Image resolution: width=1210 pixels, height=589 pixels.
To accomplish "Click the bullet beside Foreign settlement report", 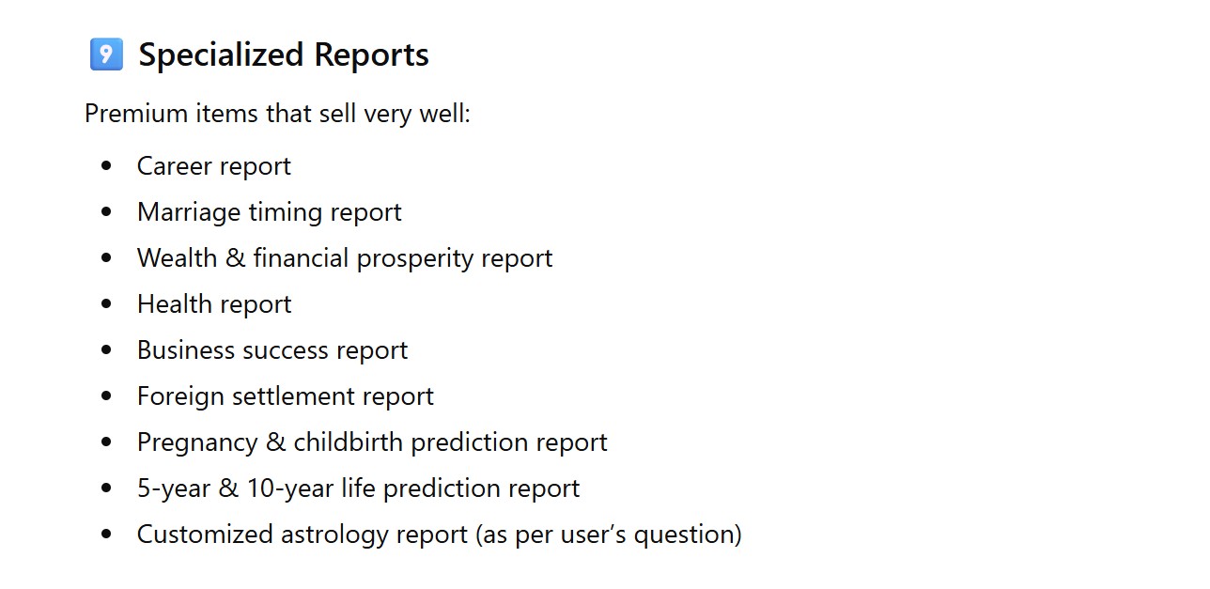I will point(106,396).
